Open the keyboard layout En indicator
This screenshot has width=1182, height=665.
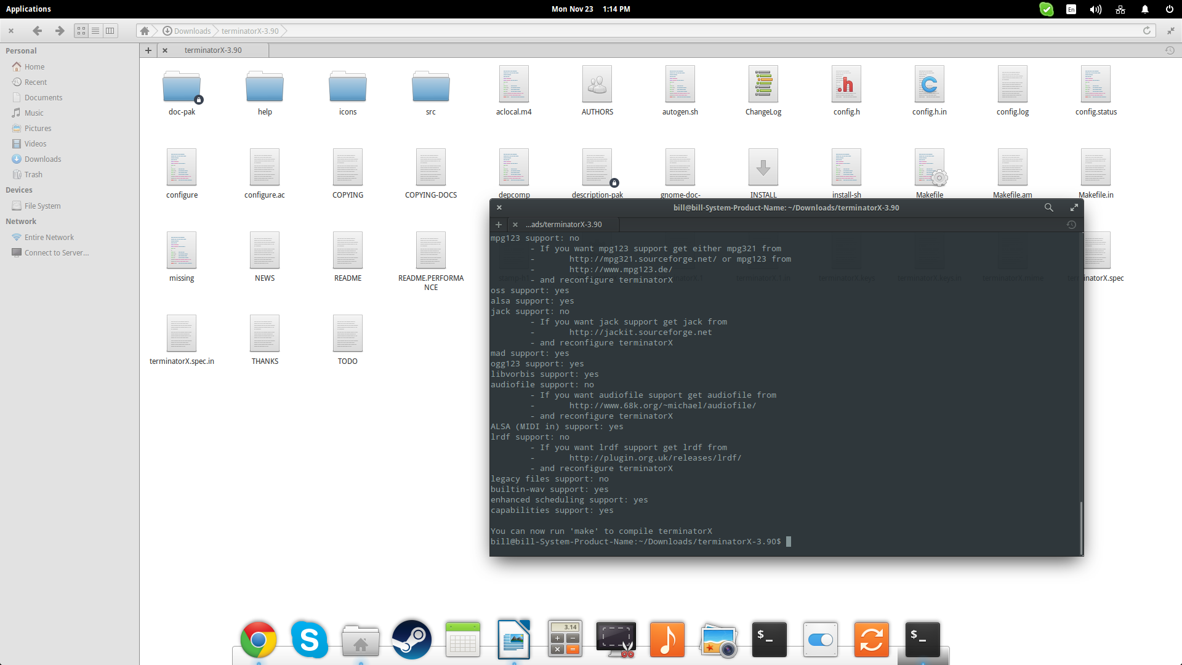pyautogui.click(x=1071, y=9)
